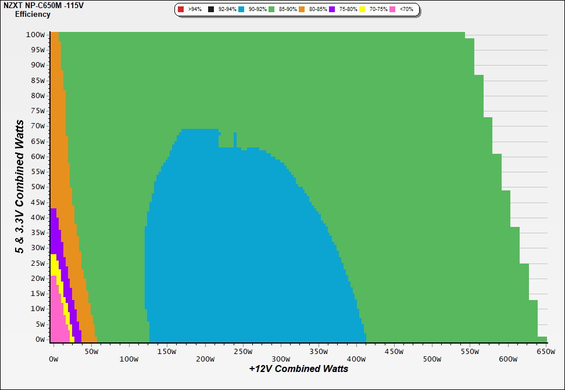Click the green 85-90% legend swatch

click(271, 10)
